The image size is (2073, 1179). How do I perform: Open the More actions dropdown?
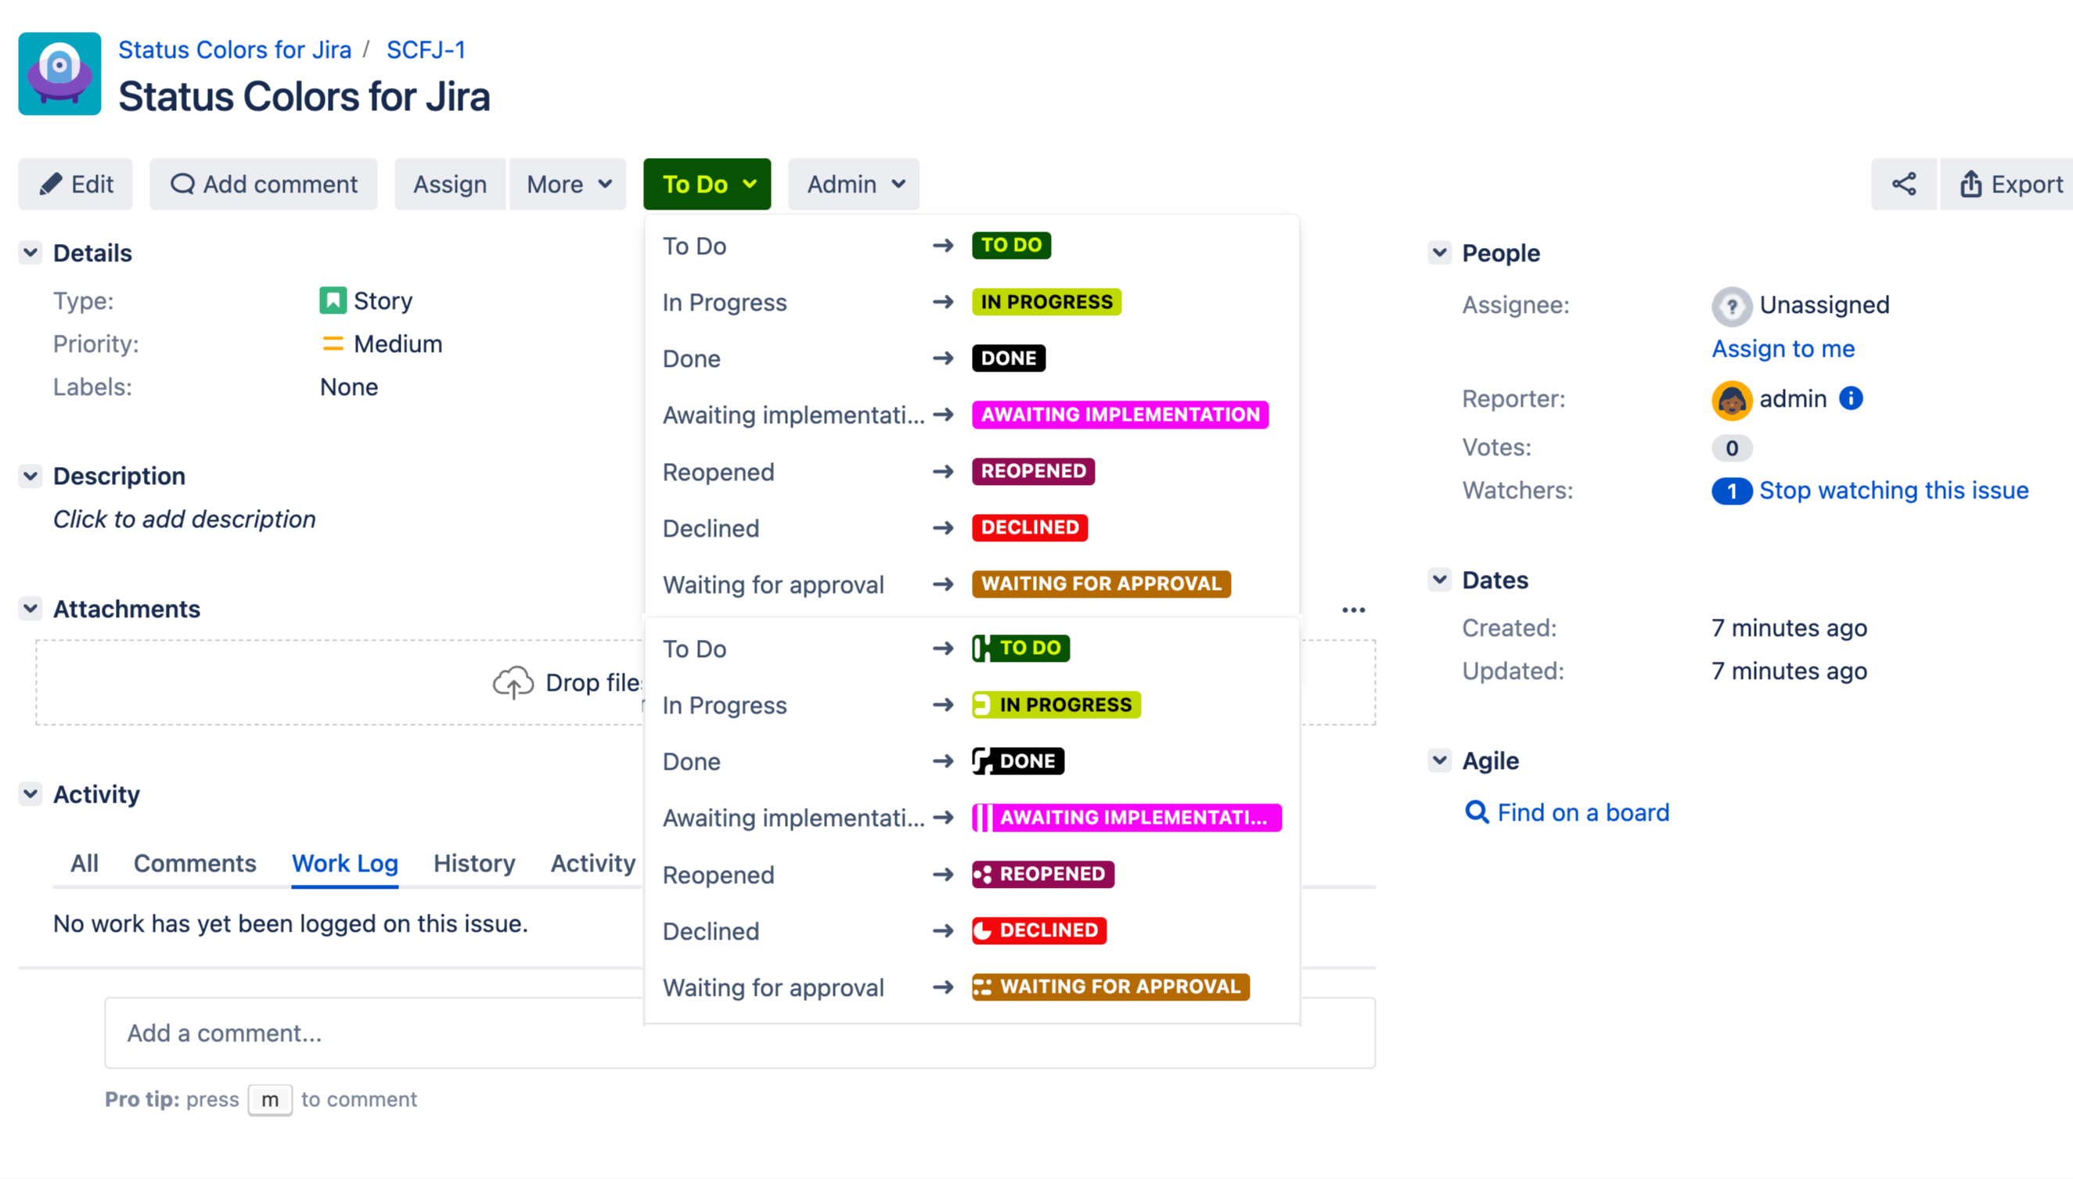point(567,185)
